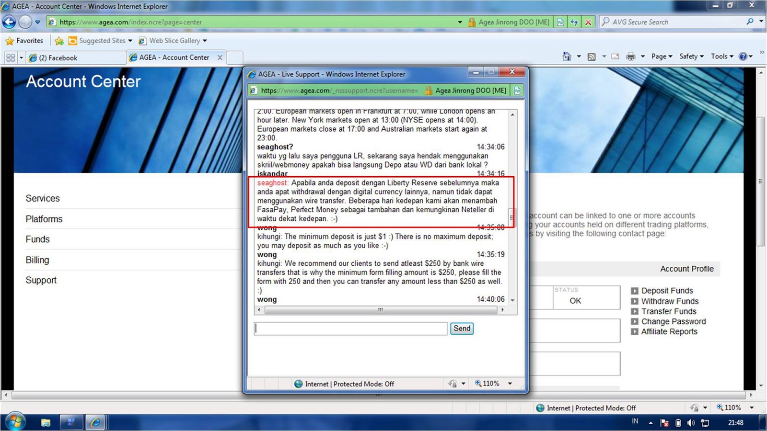The image size is (767, 431).
Task: Expand the main address bar dropdown arrow
Action: [x=460, y=22]
